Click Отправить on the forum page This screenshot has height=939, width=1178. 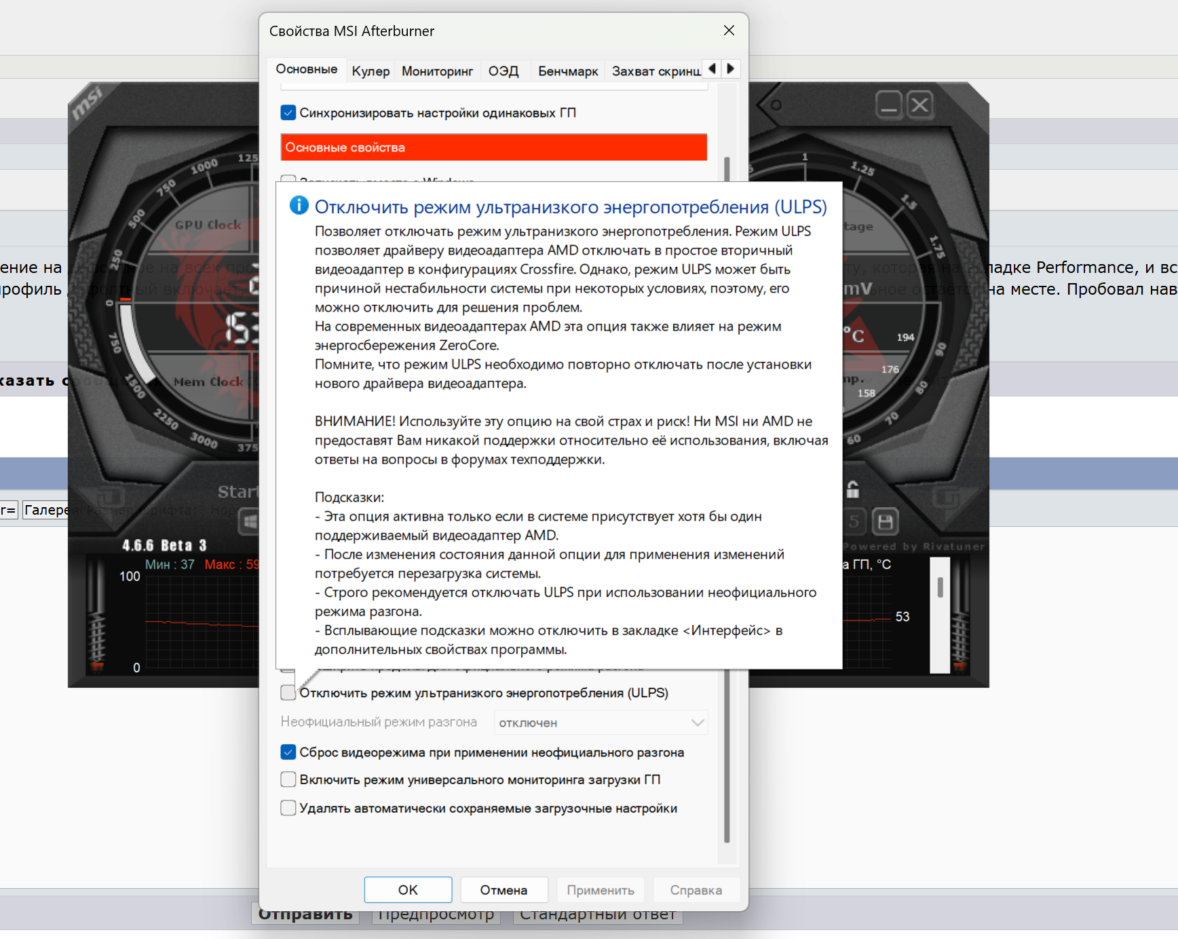pos(305,914)
